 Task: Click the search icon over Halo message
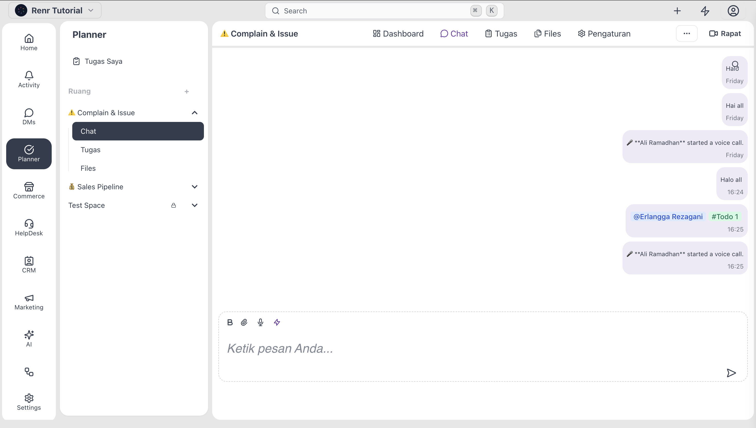(735, 64)
